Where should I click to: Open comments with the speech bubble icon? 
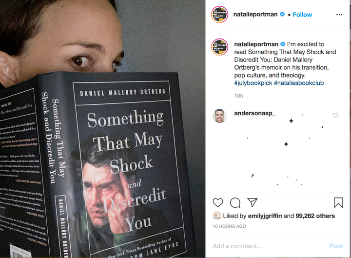(x=235, y=202)
